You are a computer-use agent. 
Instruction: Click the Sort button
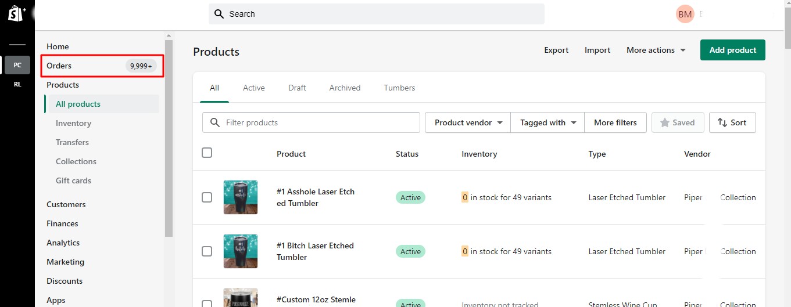[732, 122]
